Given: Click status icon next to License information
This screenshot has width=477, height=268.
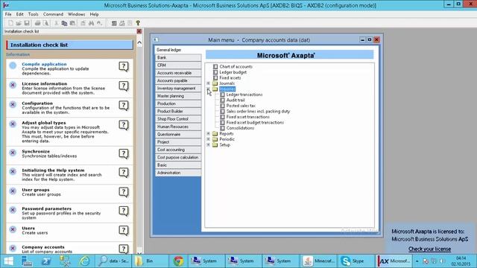Looking at the screenshot, I should point(13,85).
